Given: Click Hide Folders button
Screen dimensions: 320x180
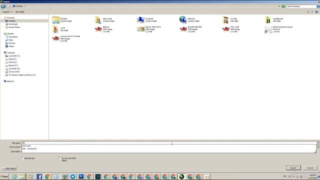Looking at the screenshot, I should click(x=9, y=168).
